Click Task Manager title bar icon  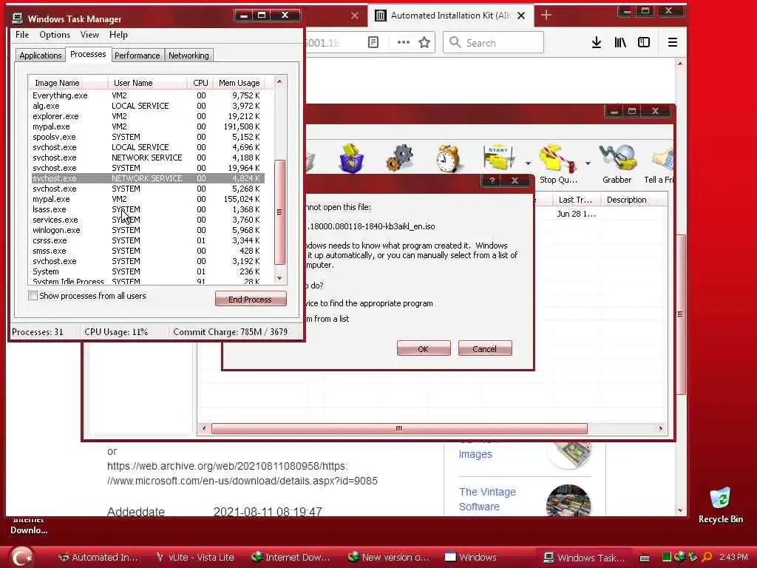pos(18,18)
